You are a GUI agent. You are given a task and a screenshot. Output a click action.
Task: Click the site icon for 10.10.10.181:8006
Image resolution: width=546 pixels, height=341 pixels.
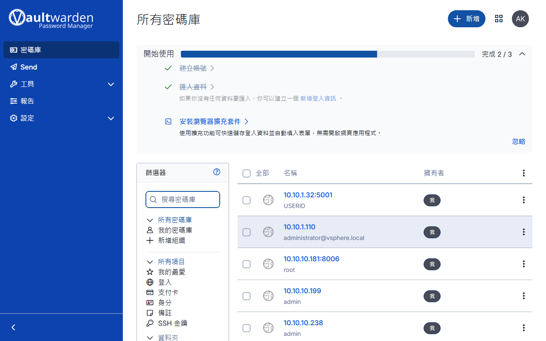[x=268, y=264]
